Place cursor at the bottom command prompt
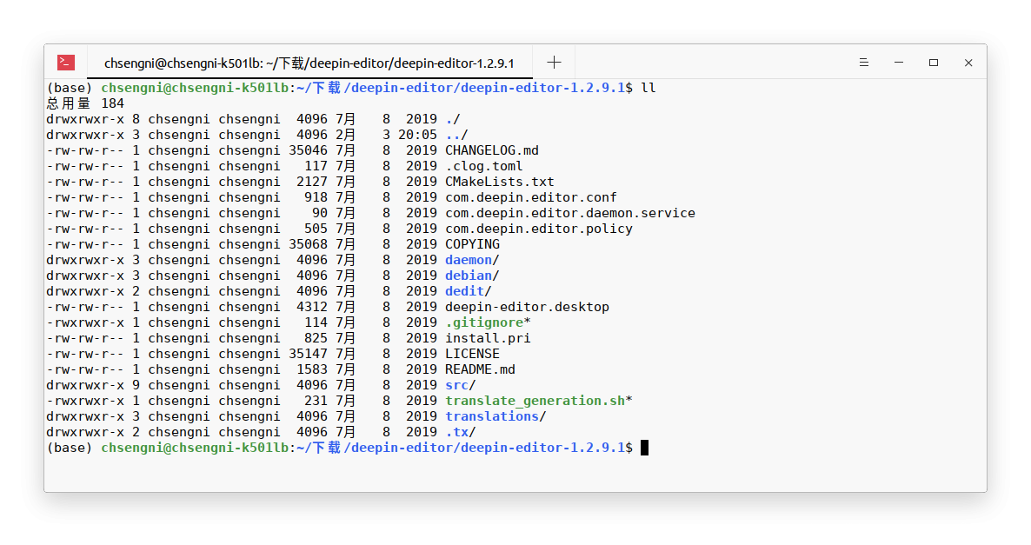Viewport: 1031px width, 545px height. point(644,448)
